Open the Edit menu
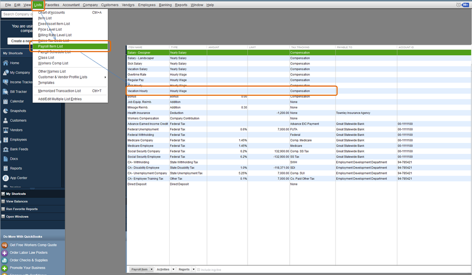472x275 pixels. [x=17, y=5]
